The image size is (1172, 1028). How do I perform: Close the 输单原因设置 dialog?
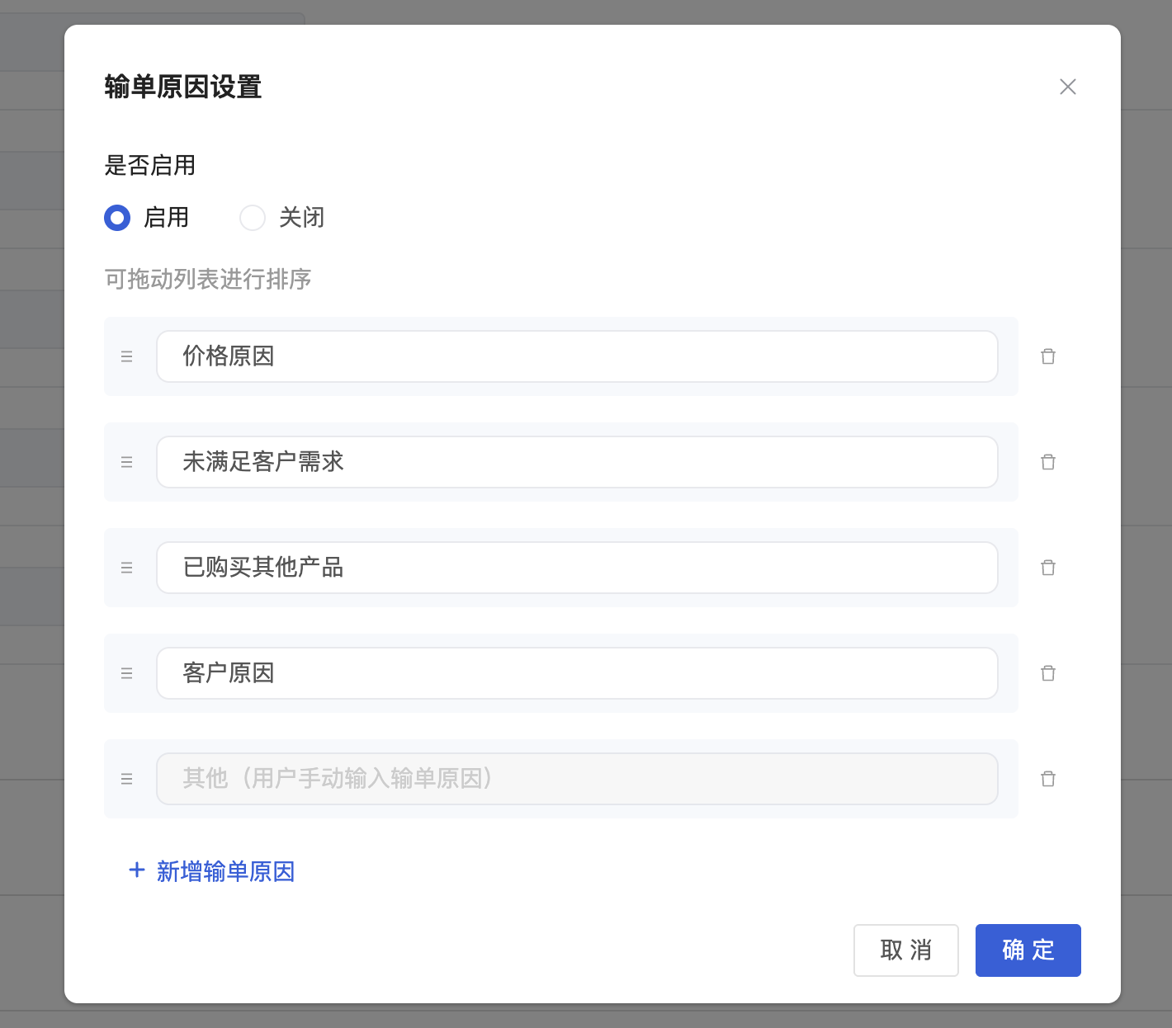[x=1068, y=87]
